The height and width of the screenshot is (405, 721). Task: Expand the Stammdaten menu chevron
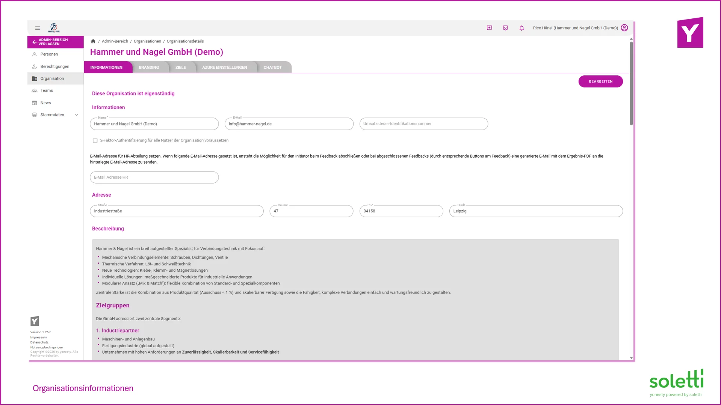pyautogui.click(x=77, y=115)
